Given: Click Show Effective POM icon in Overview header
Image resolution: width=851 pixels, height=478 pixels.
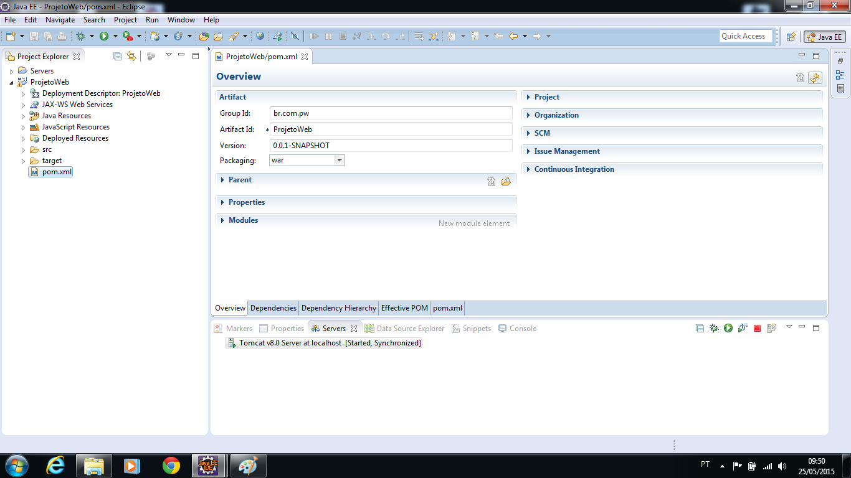Looking at the screenshot, I should pos(801,78).
